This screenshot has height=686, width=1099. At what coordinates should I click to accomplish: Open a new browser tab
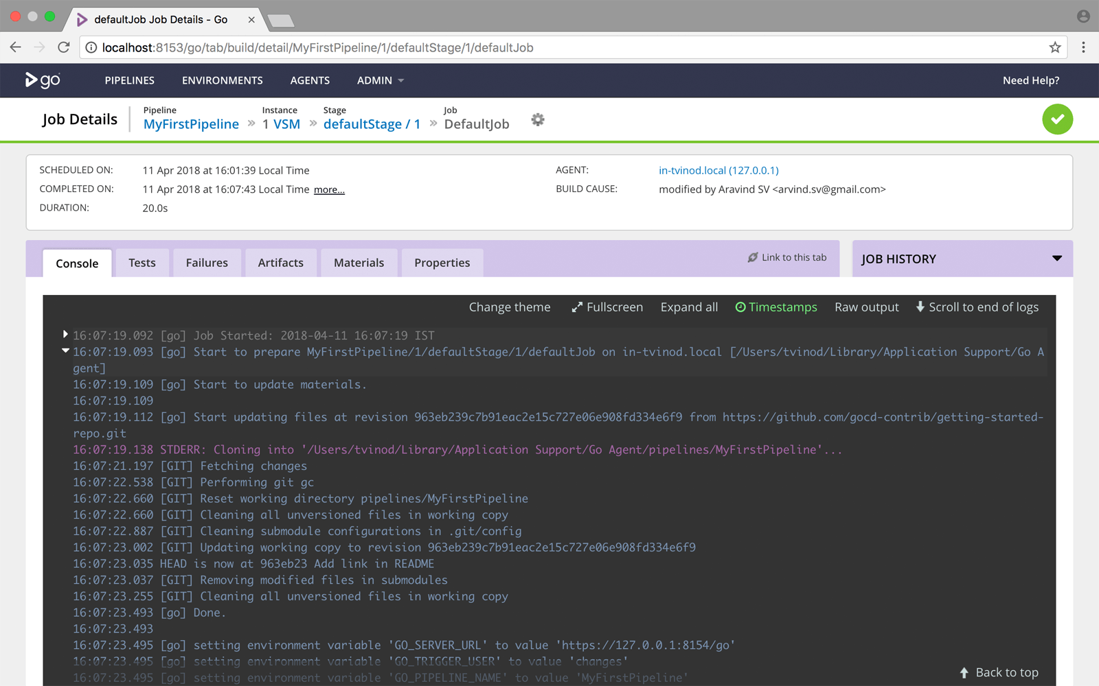pos(280,21)
